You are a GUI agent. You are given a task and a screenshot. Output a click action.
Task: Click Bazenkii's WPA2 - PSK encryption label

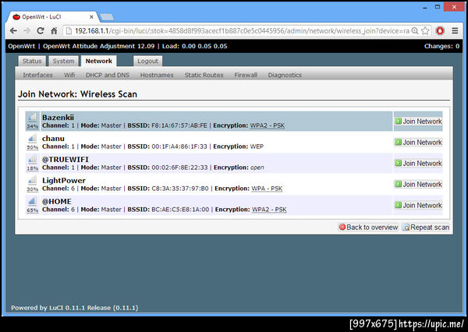[267, 125]
